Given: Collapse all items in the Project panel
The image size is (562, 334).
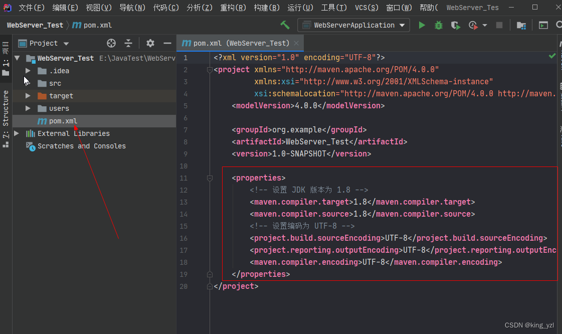Looking at the screenshot, I should (x=128, y=43).
